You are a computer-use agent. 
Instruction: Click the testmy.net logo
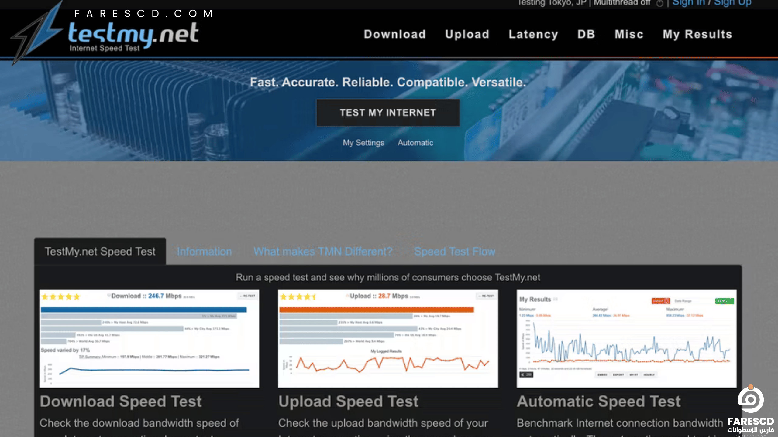click(x=105, y=34)
